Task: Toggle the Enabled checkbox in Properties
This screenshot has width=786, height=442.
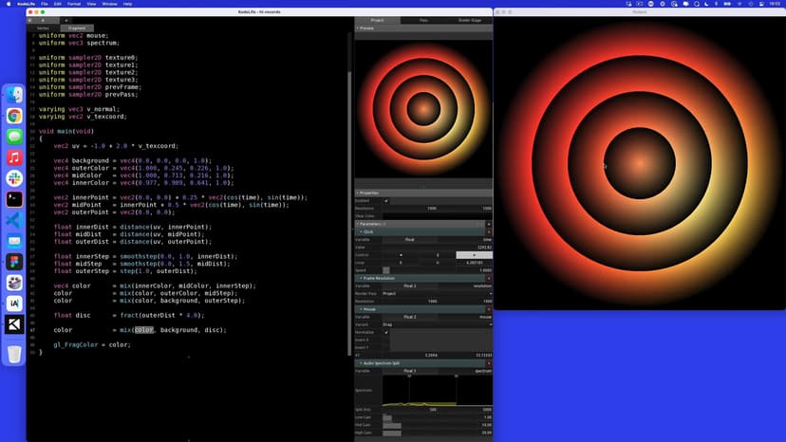Action: pos(387,200)
